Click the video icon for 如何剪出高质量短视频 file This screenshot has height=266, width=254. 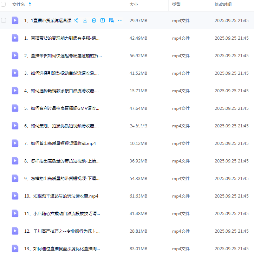(15, 143)
